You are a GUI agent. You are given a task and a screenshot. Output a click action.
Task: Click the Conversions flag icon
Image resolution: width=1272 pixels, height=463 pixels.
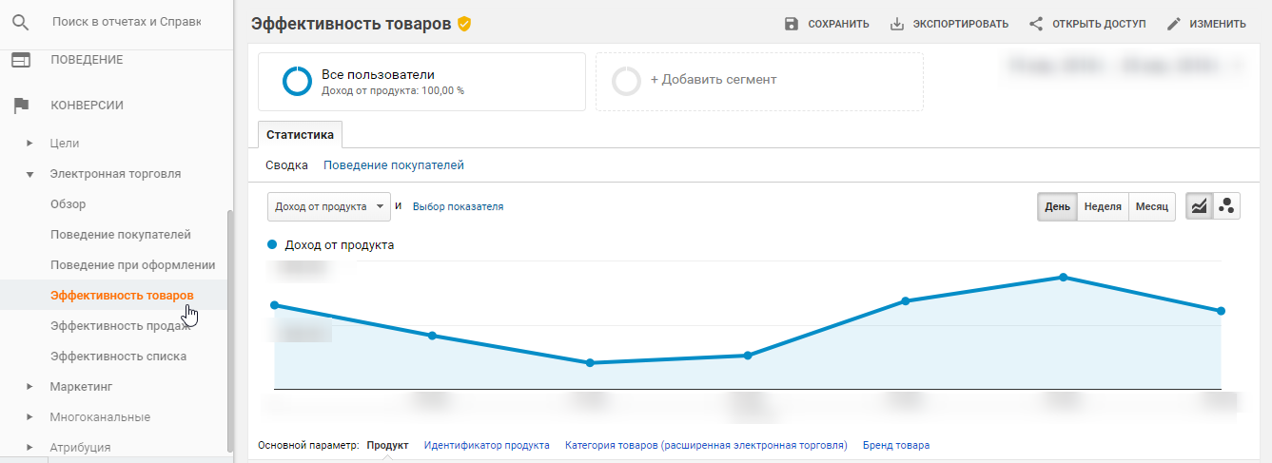pos(21,106)
